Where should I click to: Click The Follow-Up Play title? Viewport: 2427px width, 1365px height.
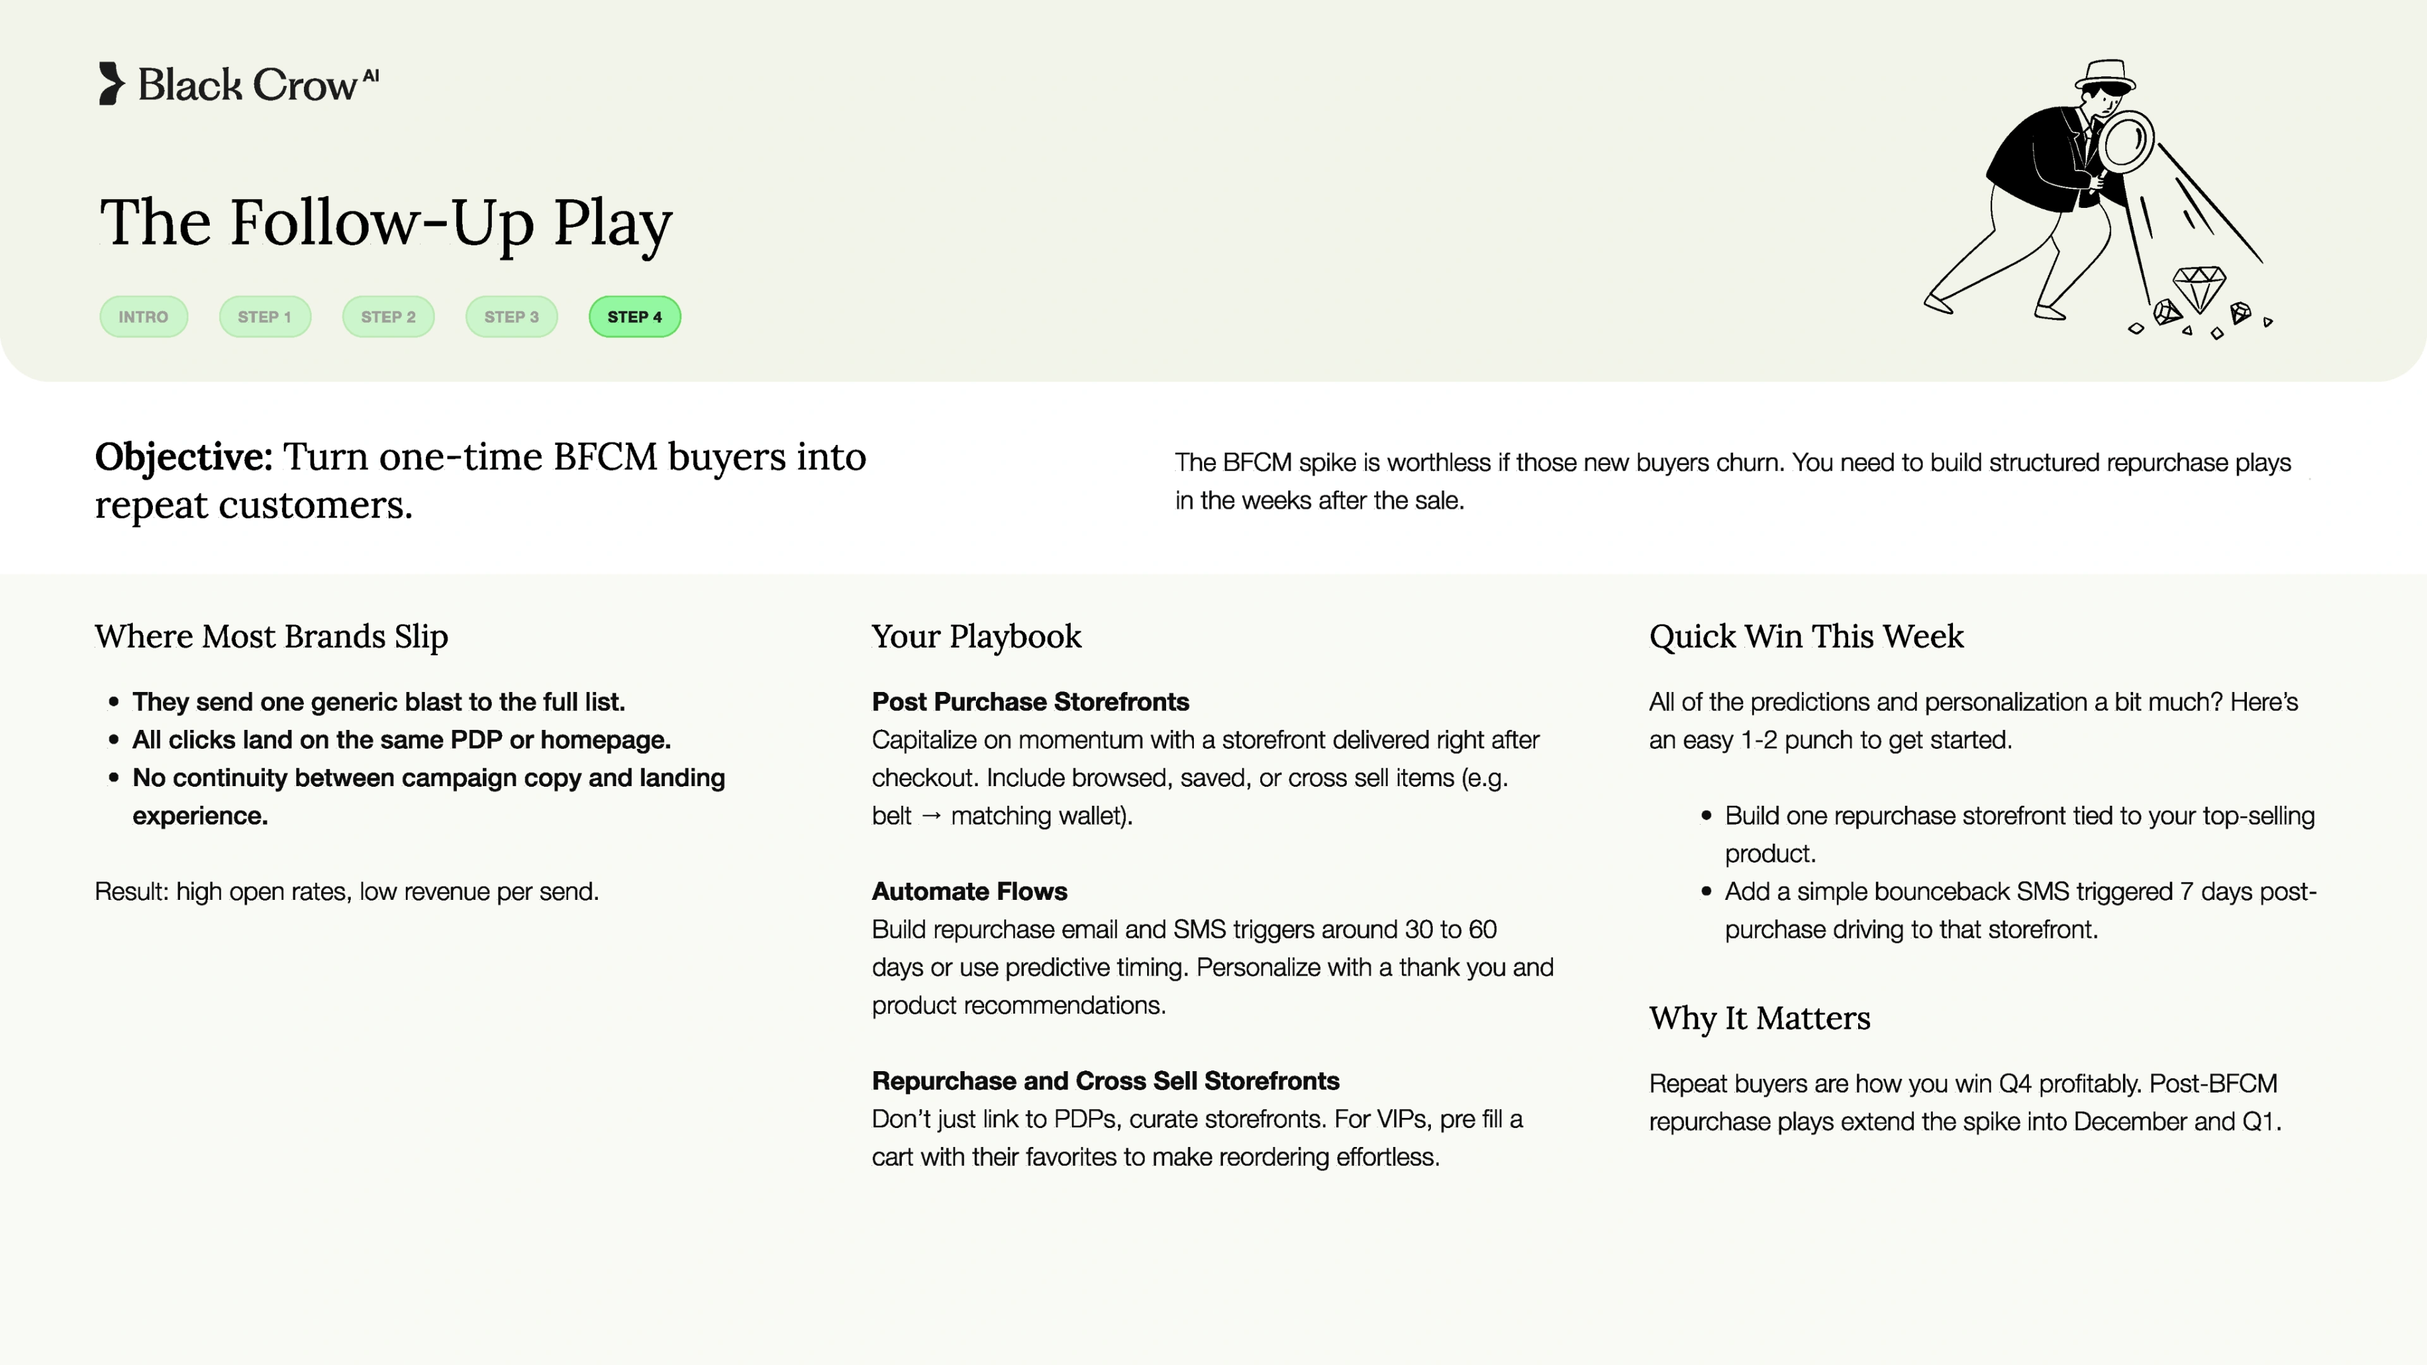tap(386, 222)
